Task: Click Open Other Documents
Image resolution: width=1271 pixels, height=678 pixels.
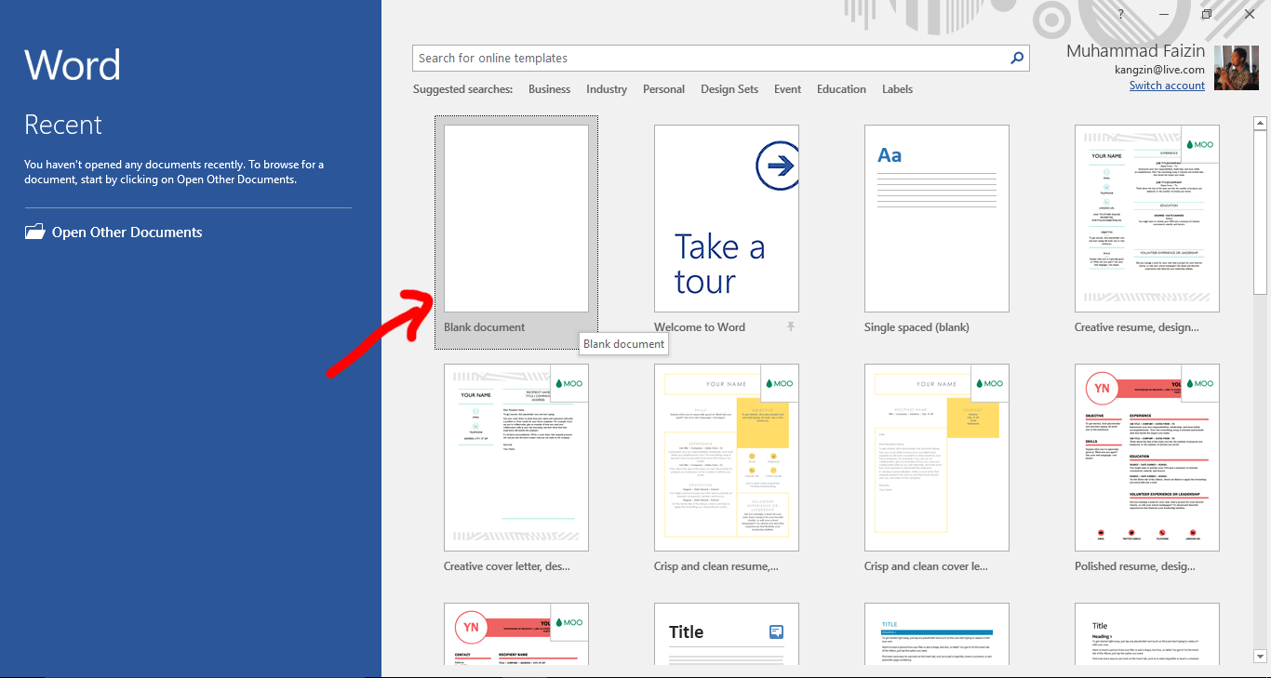Action: (127, 233)
